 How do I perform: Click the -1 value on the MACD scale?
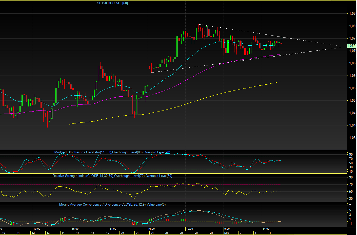pyautogui.click(x=350, y=224)
